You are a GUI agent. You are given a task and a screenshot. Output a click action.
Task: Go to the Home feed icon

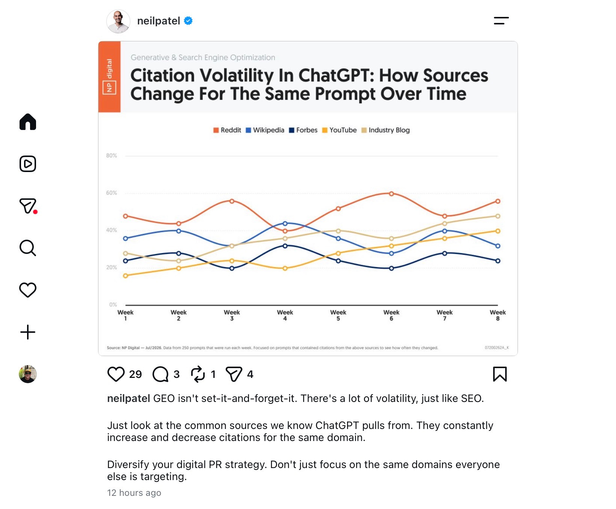coord(28,122)
